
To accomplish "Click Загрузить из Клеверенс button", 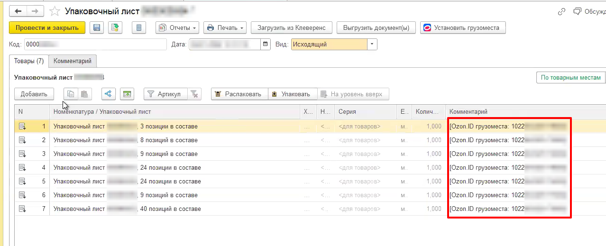I will (x=292, y=27).
